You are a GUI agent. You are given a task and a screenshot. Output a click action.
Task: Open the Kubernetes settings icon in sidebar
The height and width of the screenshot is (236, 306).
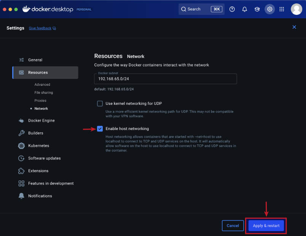click(x=21, y=146)
